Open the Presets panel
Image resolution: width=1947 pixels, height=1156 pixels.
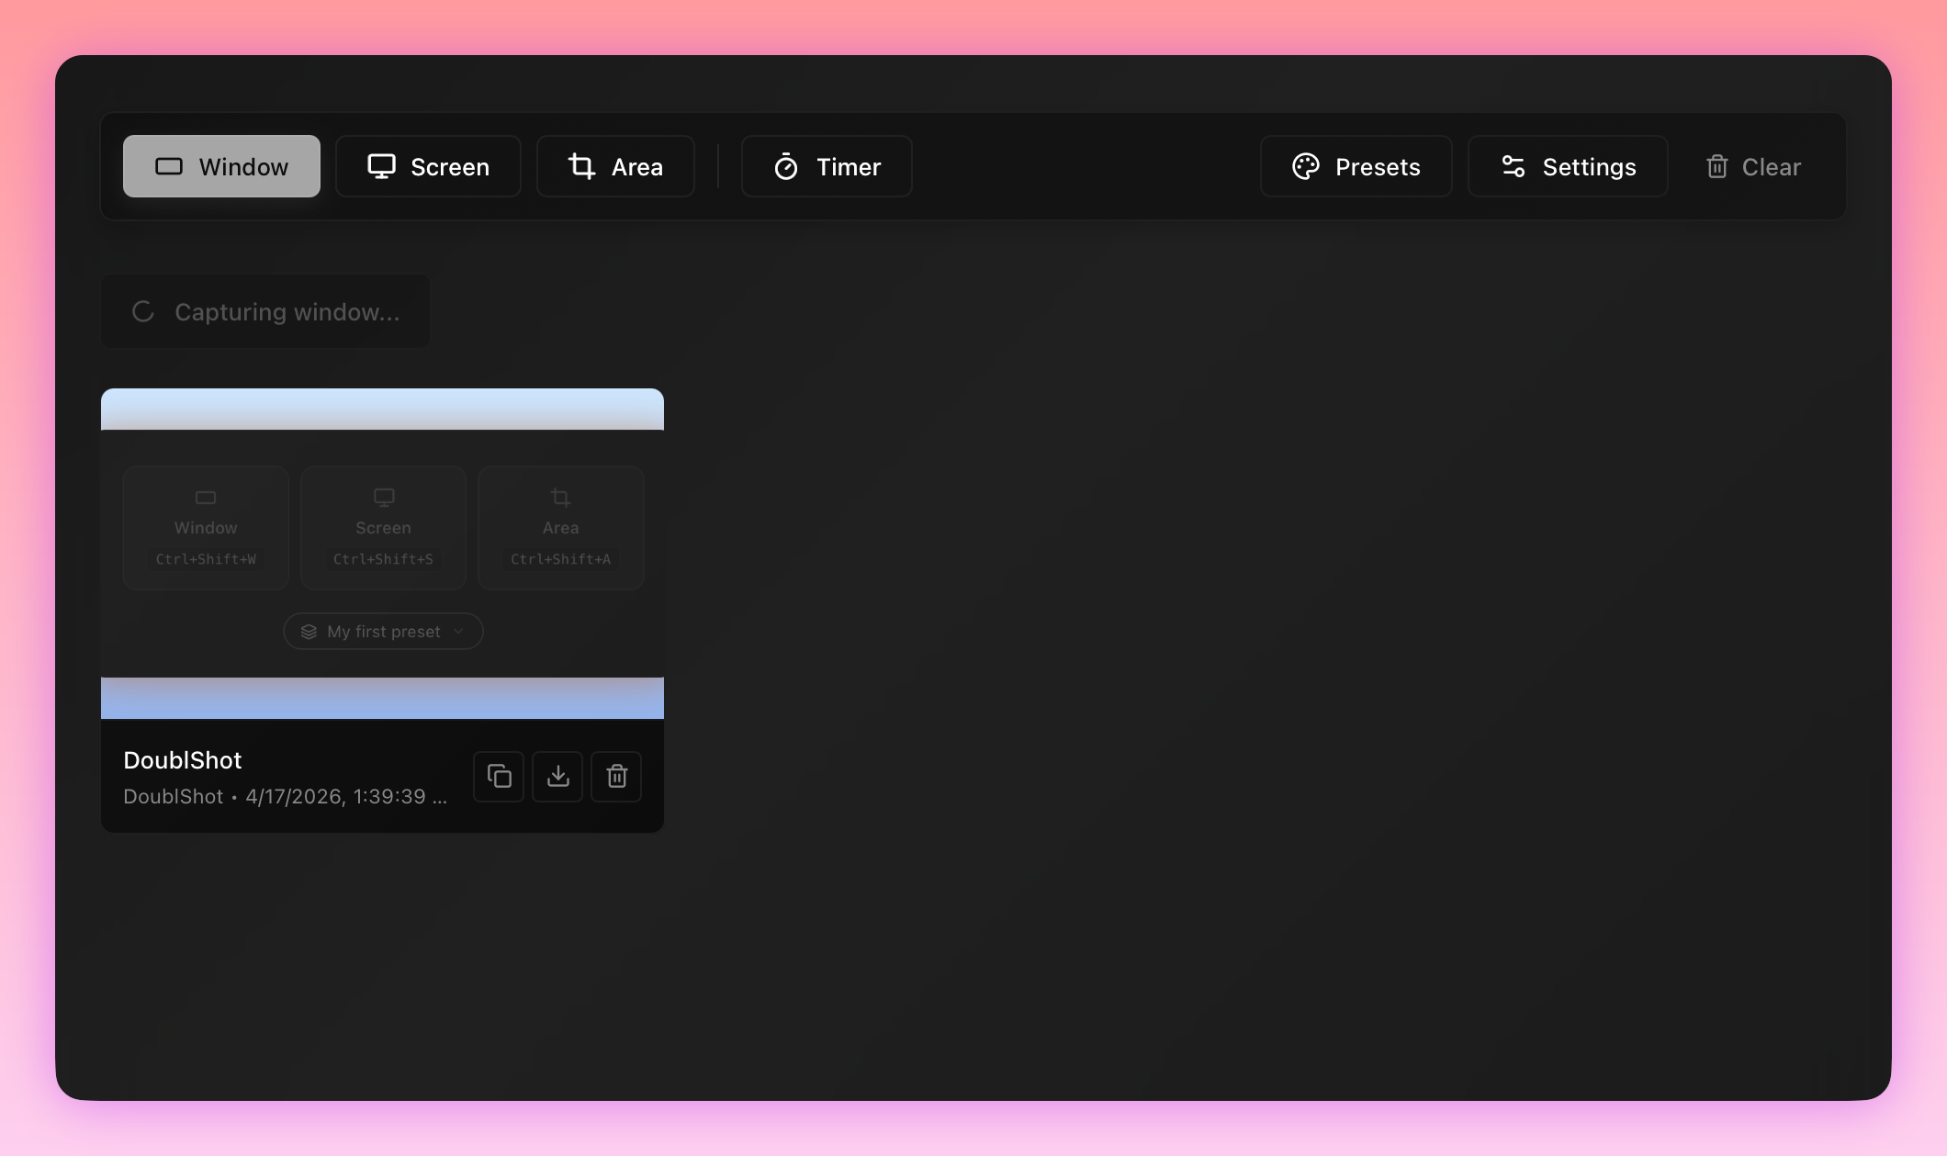[x=1356, y=166]
